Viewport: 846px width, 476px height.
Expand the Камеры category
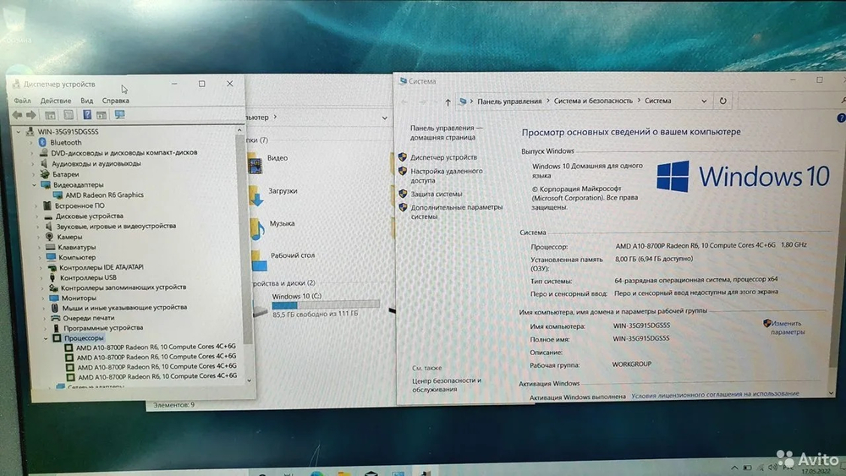(38, 238)
